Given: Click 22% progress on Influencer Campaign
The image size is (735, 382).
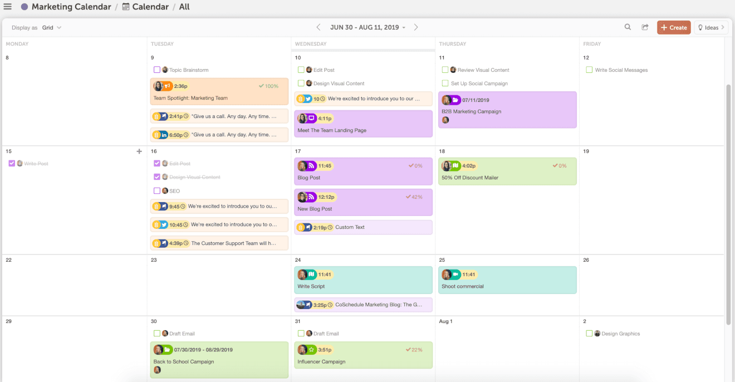Looking at the screenshot, I should tap(414, 350).
